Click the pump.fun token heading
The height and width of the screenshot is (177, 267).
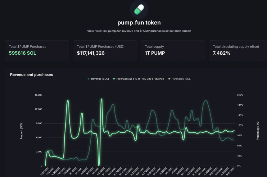[139, 23]
